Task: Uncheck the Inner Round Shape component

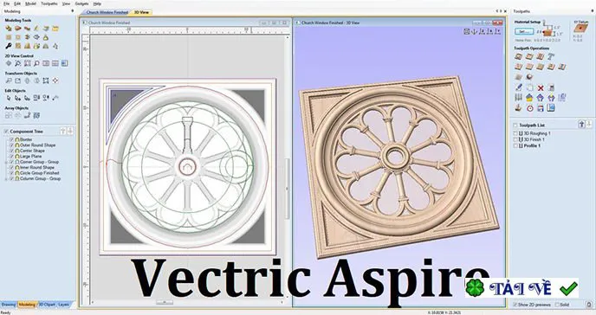Action: click(11, 167)
